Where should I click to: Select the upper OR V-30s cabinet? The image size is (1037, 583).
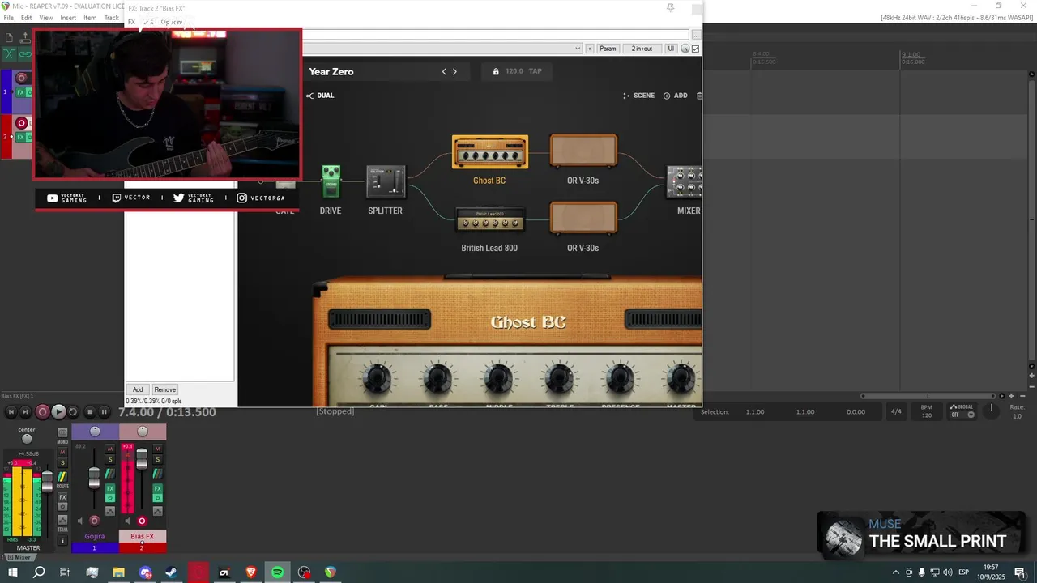(583, 151)
